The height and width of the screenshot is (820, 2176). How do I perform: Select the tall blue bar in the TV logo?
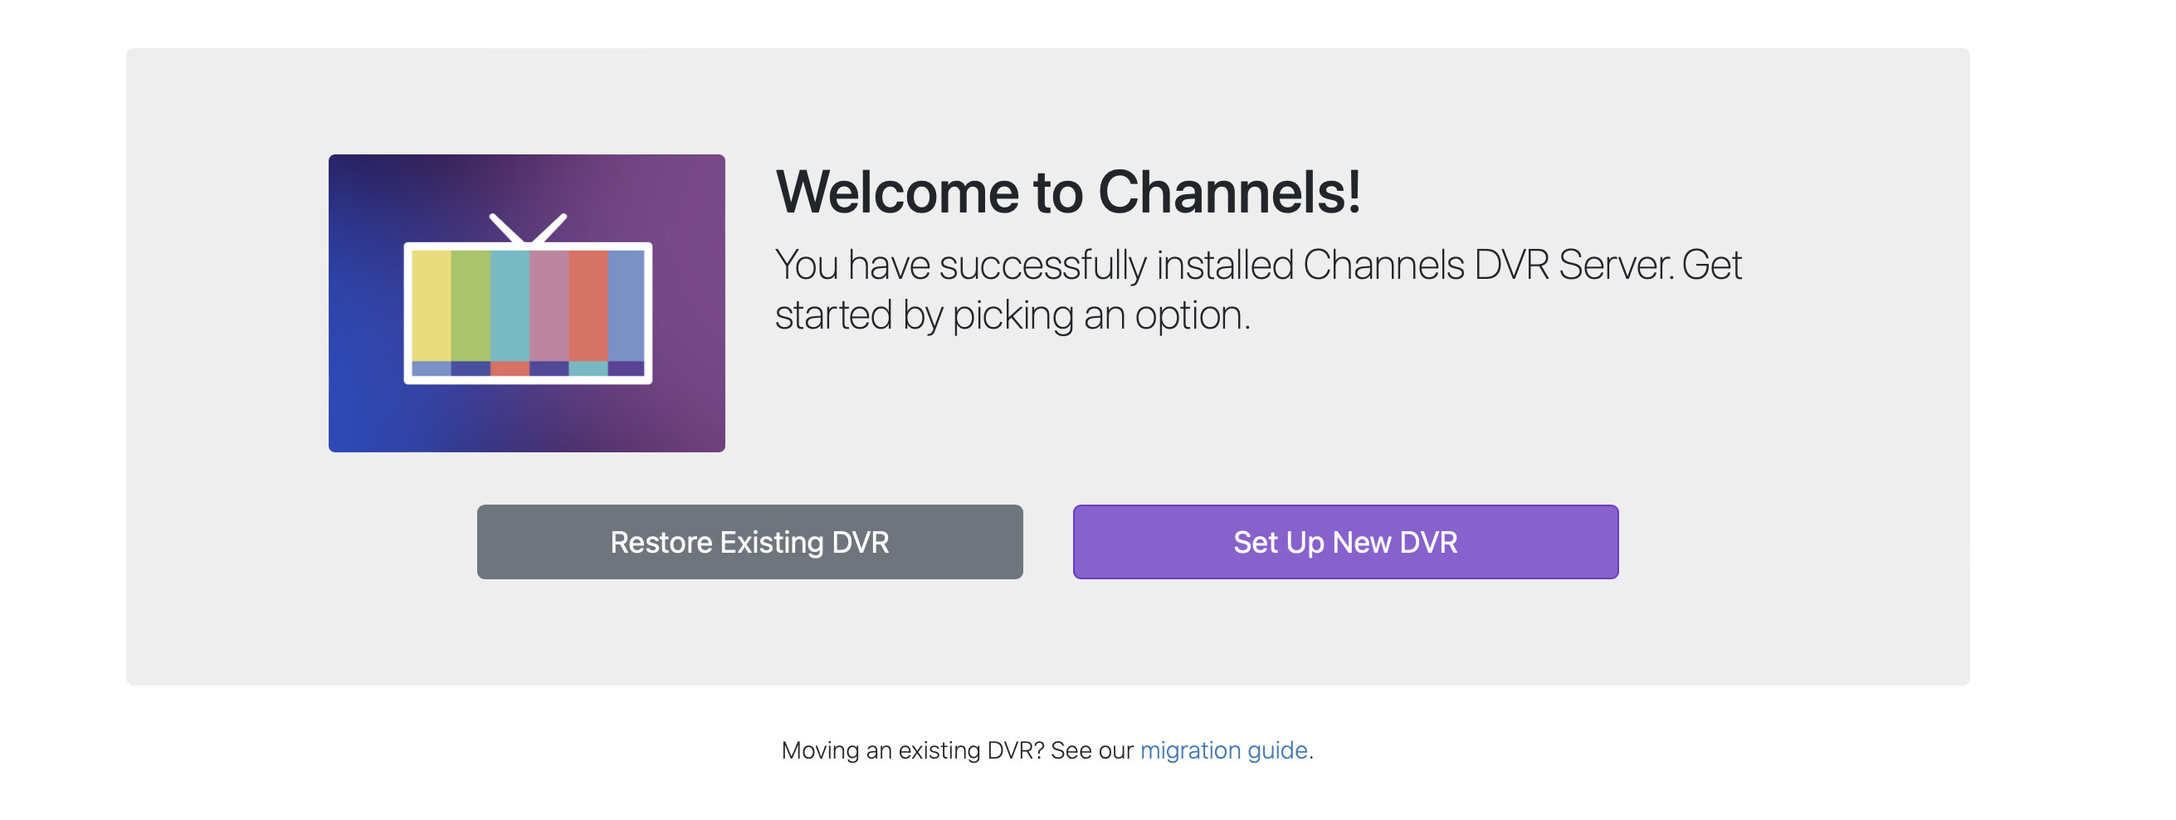(x=626, y=305)
